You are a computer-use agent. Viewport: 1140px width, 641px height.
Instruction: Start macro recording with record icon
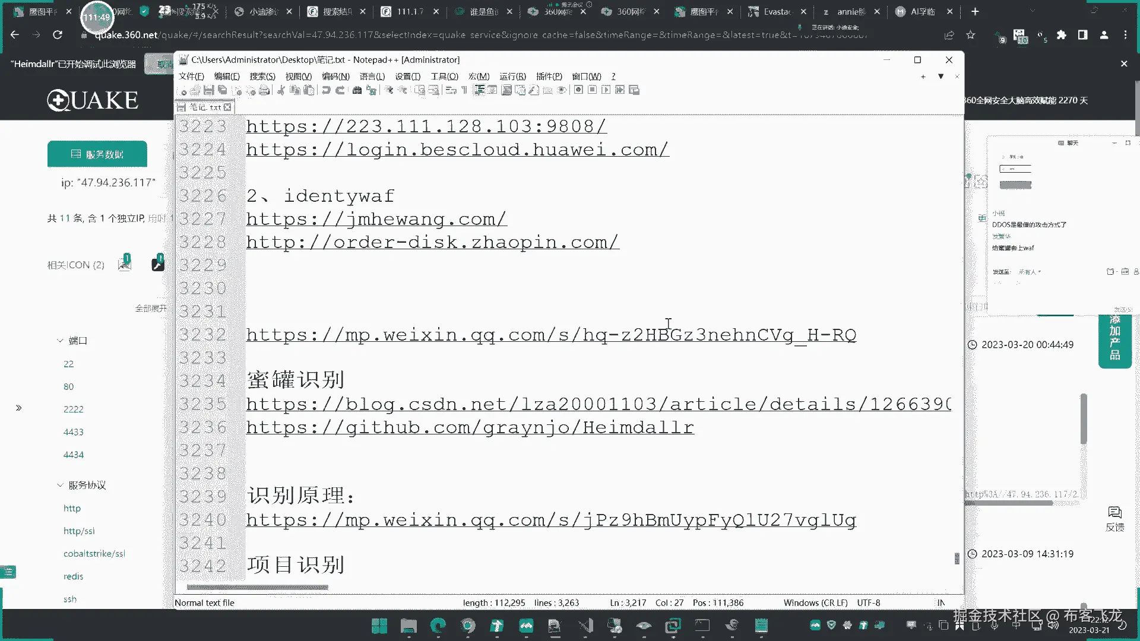[578, 90]
